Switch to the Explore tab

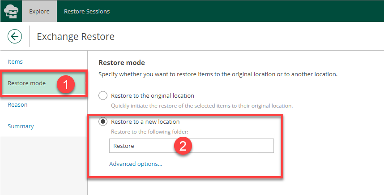(x=39, y=11)
